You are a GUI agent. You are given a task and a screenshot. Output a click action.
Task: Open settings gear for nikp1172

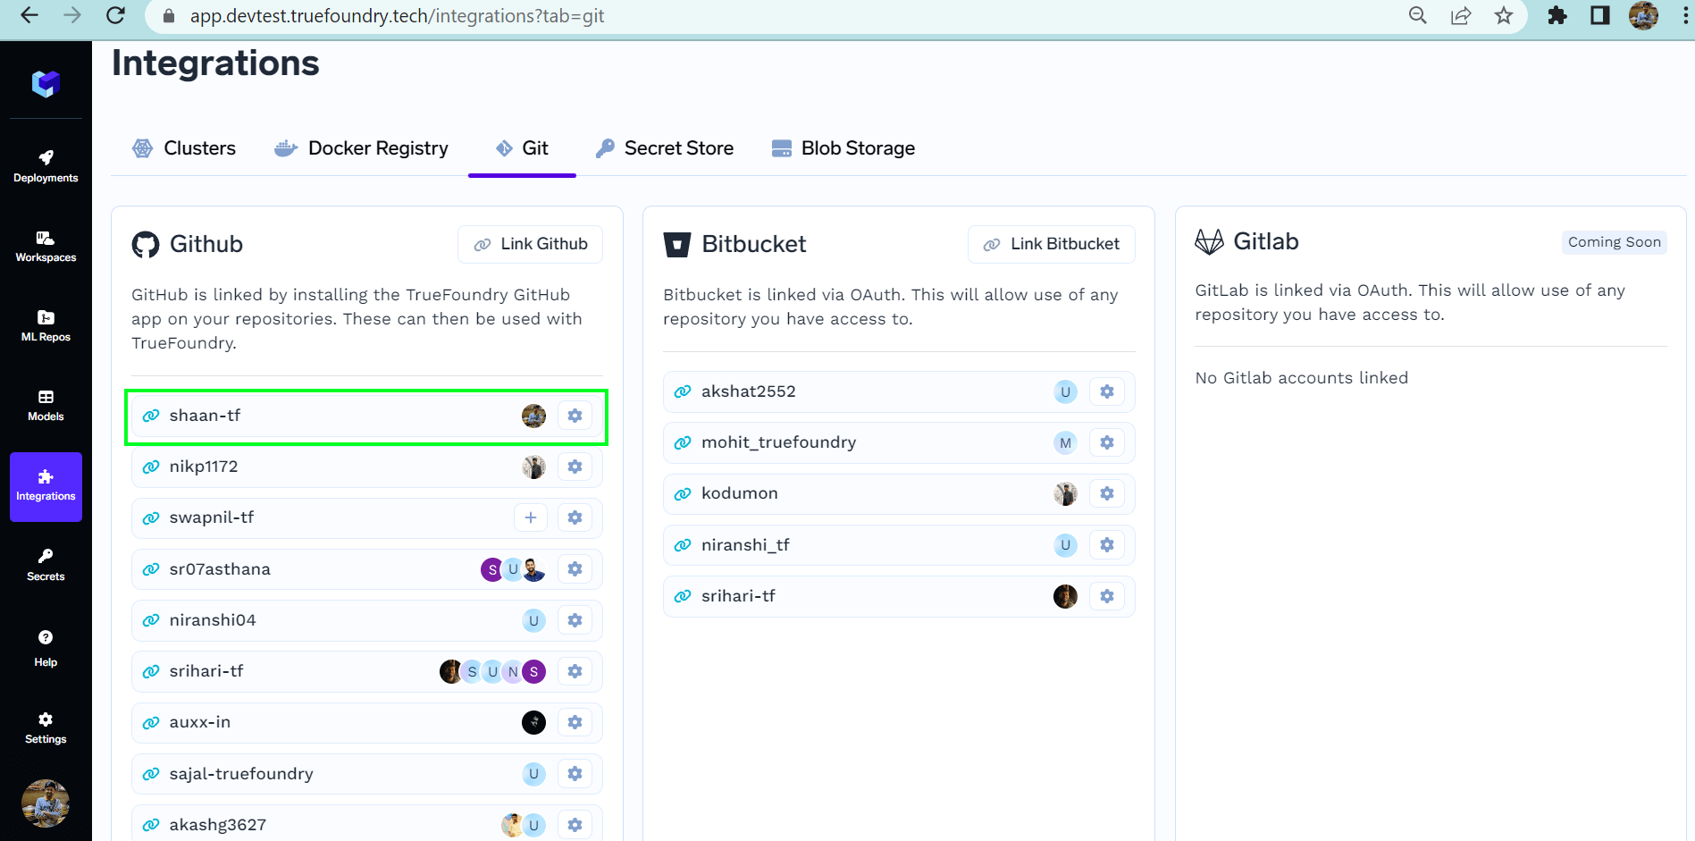(x=575, y=467)
